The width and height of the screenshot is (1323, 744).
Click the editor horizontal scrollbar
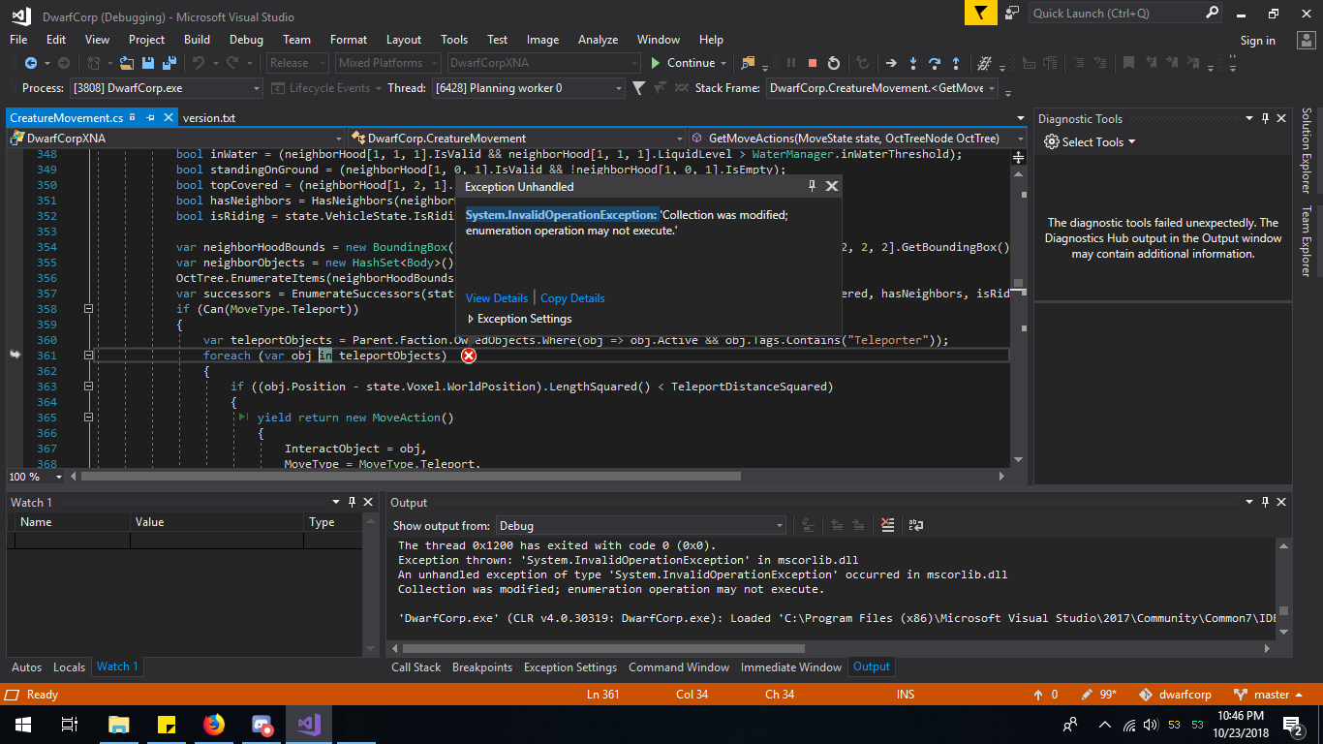411,477
